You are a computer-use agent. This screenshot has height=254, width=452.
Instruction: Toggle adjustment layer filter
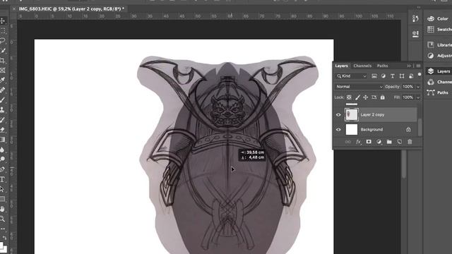pyautogui.click(x=383, y=76)
